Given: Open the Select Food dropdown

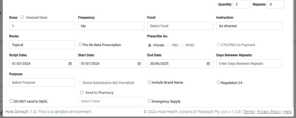Looking at the screenshot, I should point(180,26).
